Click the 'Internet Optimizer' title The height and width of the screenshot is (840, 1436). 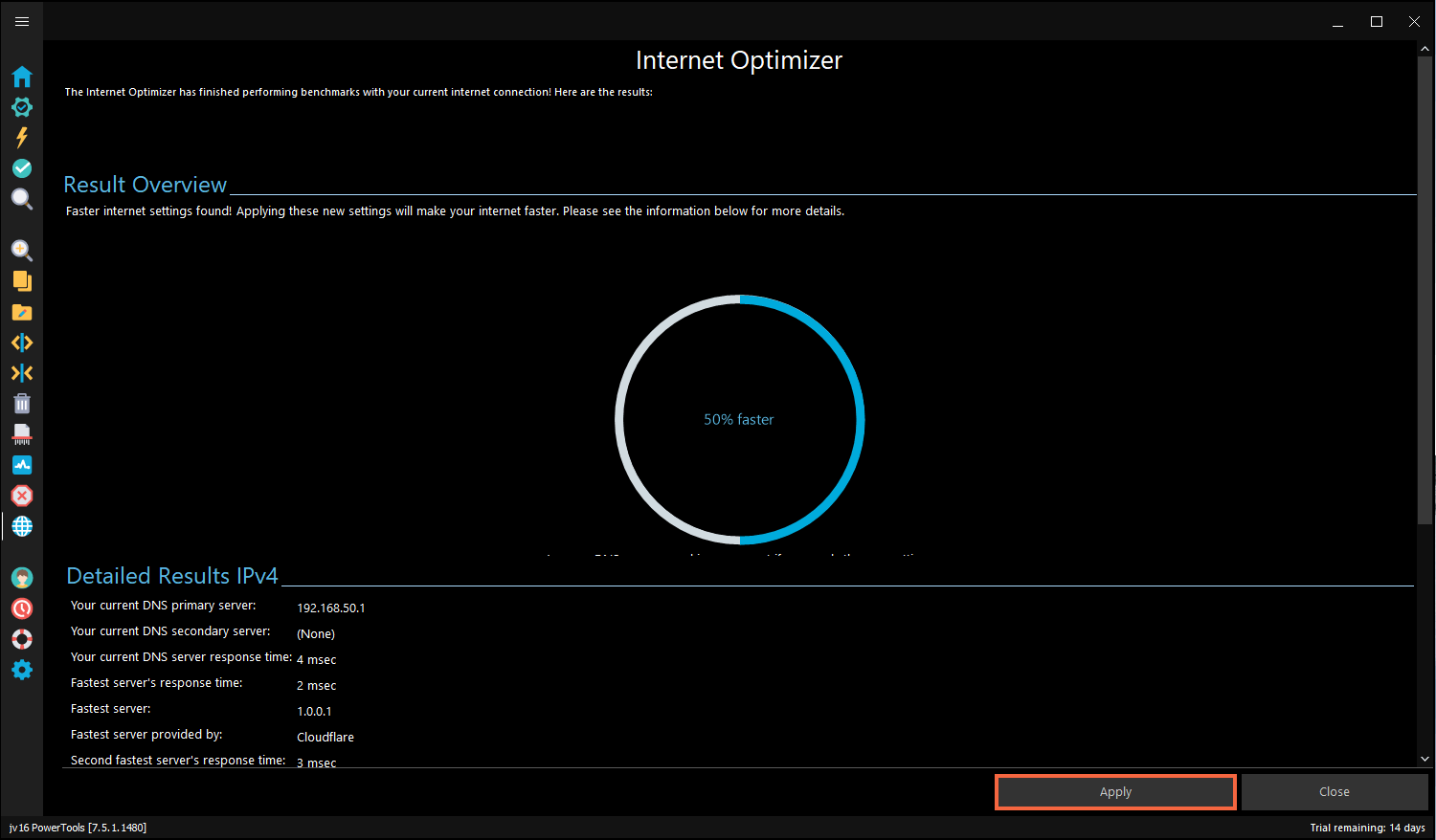[739, 60]
